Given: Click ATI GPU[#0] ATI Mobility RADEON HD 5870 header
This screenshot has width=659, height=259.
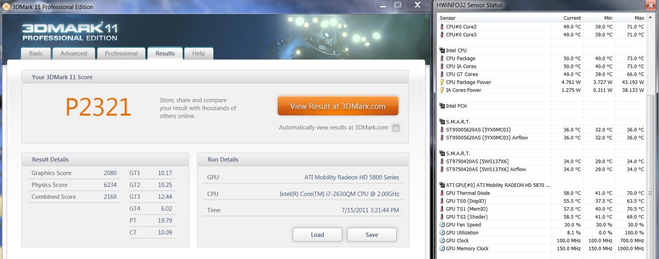Looking at the screenshot, I should click(x=498, y=185).
